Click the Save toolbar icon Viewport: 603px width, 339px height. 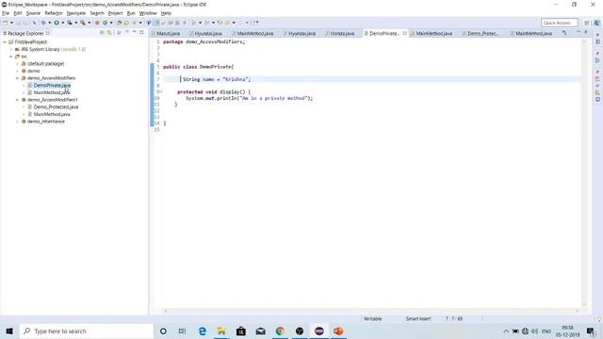[19, 23]
